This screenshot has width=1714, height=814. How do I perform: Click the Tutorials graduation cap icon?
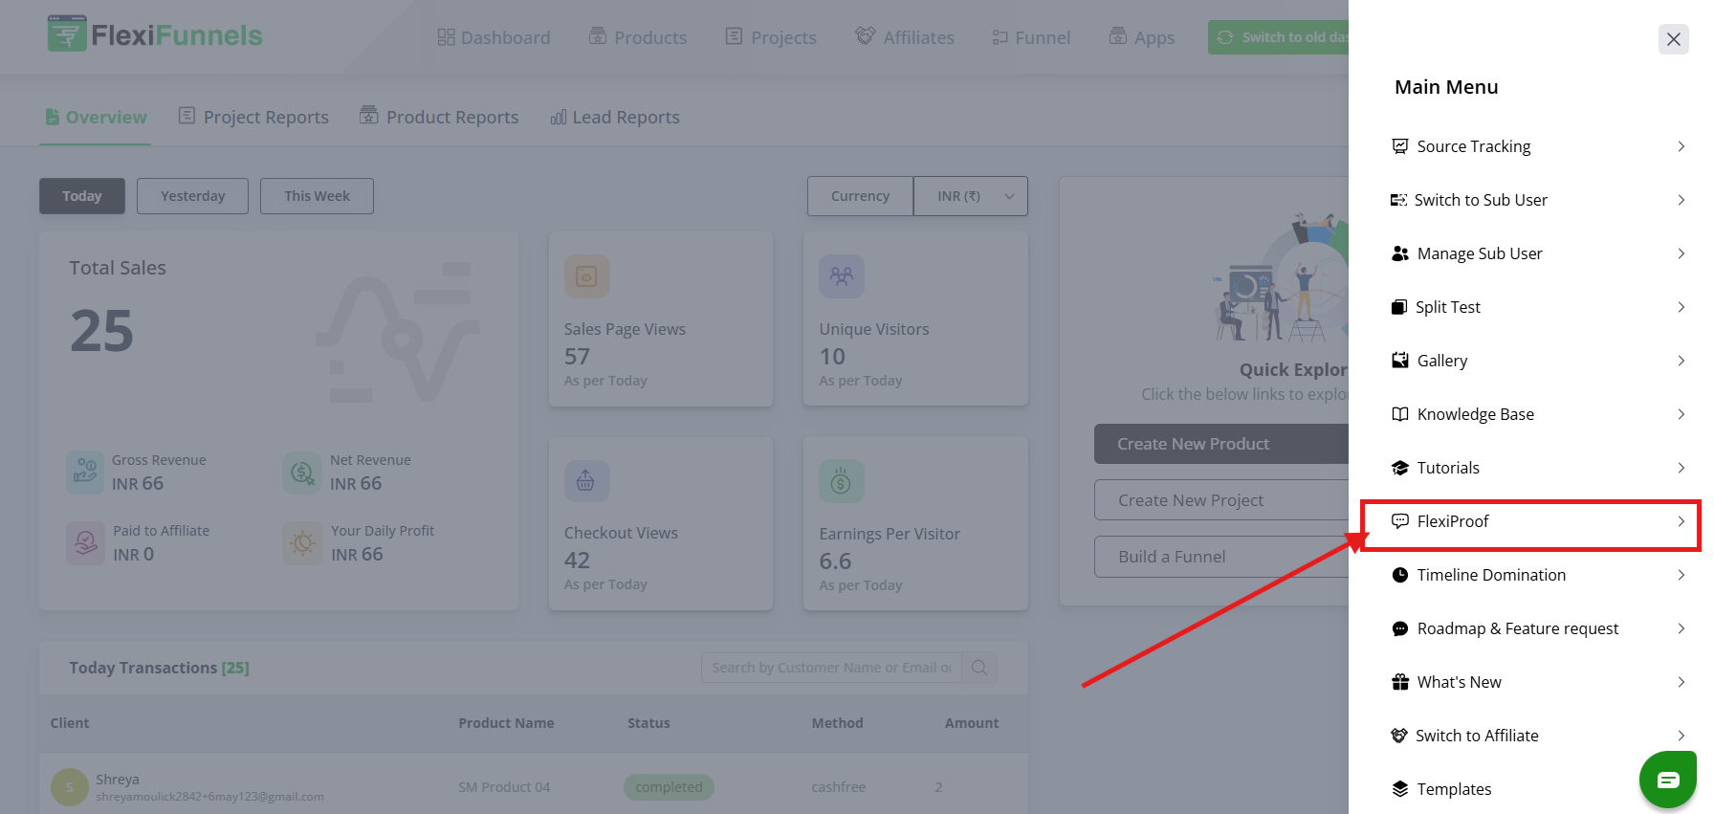[1400, 468]
